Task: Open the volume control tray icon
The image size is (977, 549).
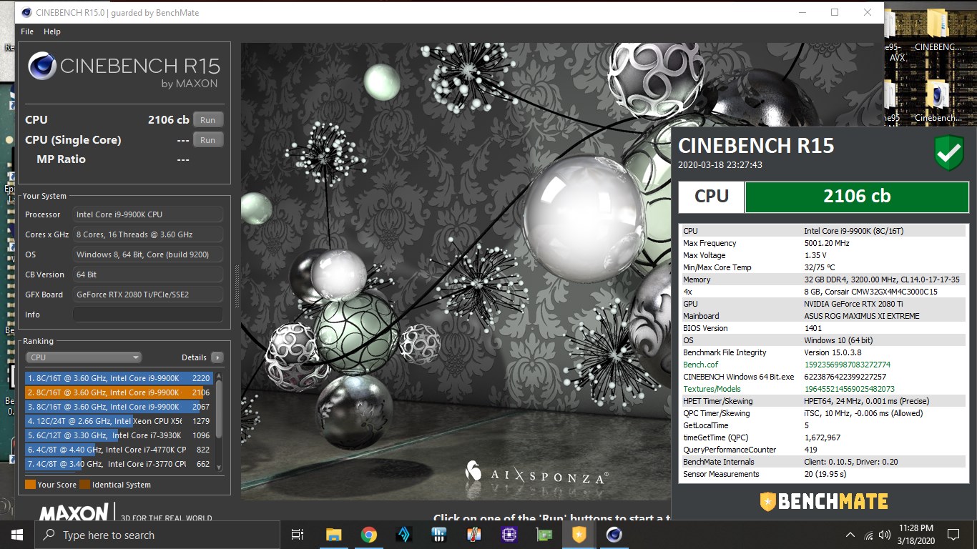Action: pos(885,535)
